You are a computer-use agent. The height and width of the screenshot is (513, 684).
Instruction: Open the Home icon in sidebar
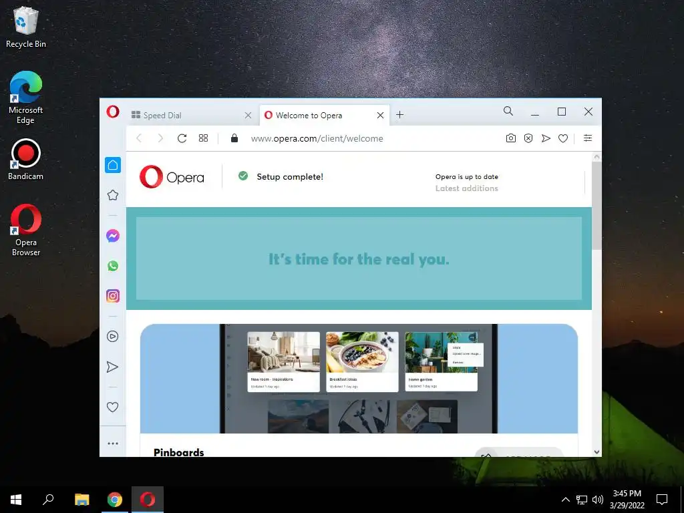coord(112,165)
